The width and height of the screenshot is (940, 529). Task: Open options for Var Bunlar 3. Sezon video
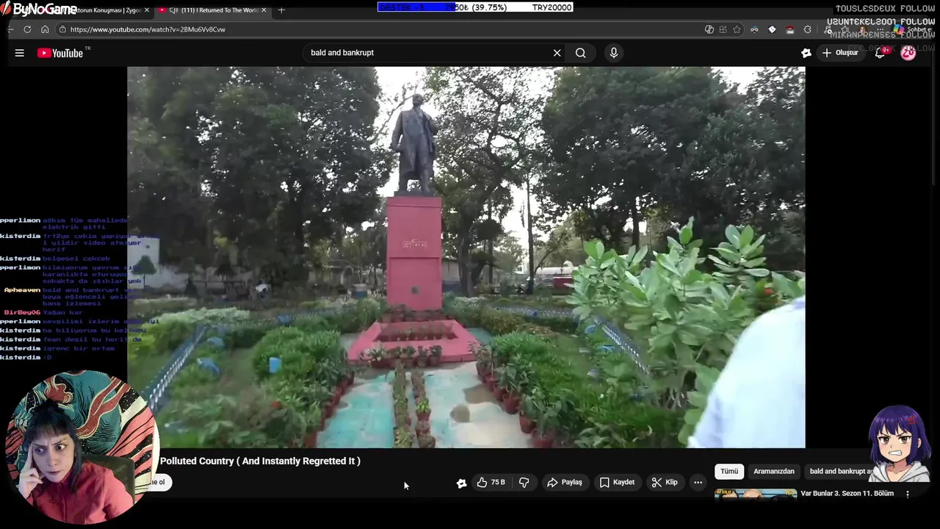(908, 494)
